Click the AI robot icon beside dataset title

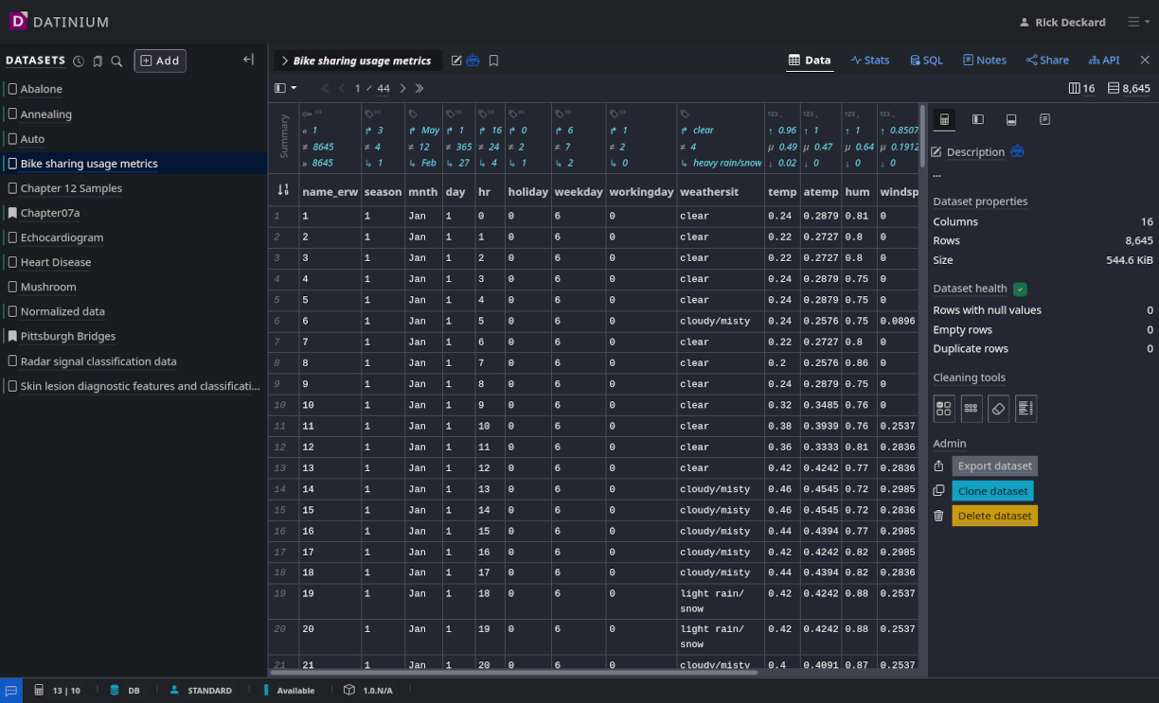click(x=473, y=61)
